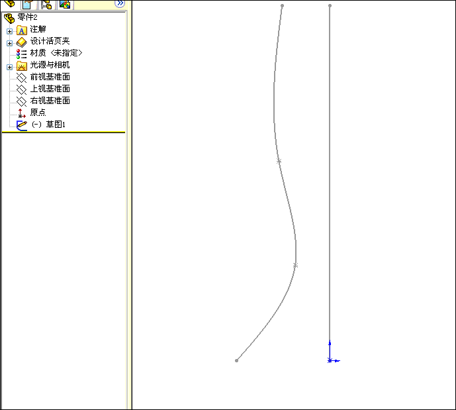Select the spline's top endpoint
The image size is (456, 410).
[282, 5]
